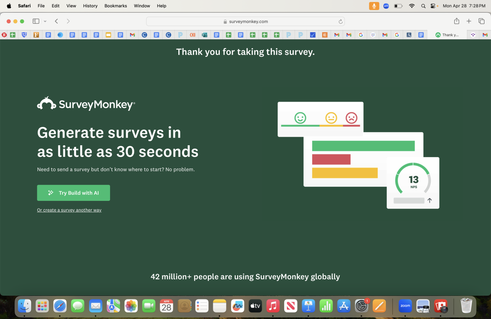Open Spotlight search from the menu bar

(423, 6)
